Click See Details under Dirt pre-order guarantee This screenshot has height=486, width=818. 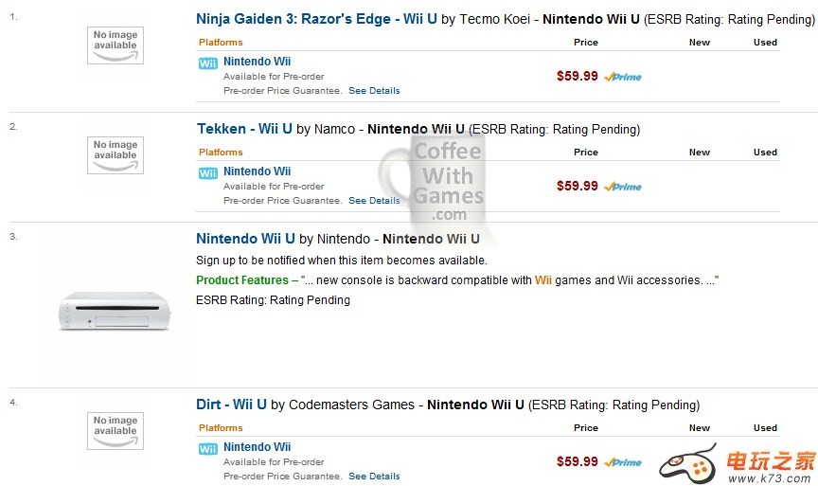[x=374, y=477]
